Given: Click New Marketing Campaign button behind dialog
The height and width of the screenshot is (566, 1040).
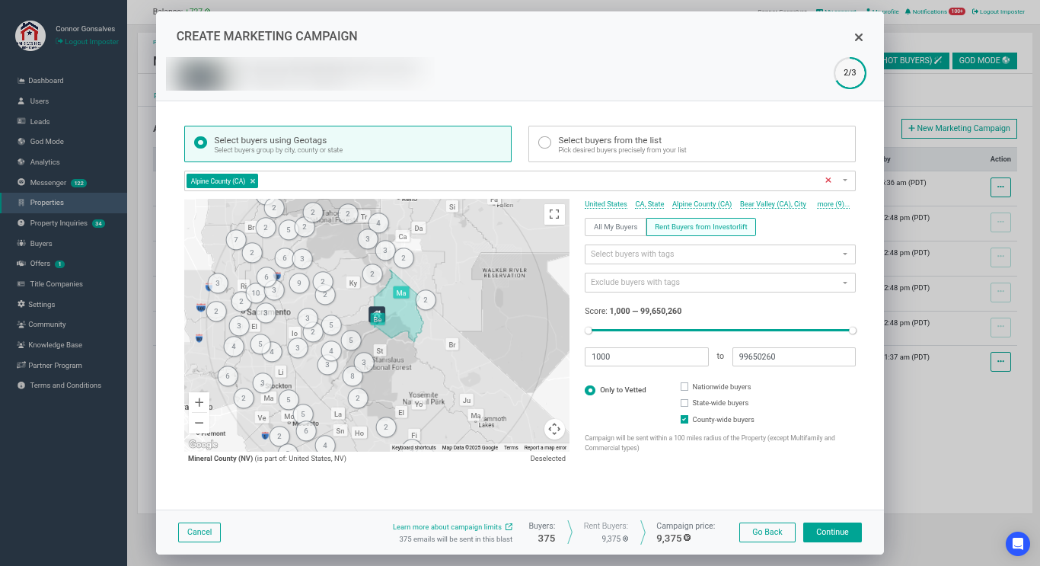Looking at the screenshot, I should tap(959, 128).
